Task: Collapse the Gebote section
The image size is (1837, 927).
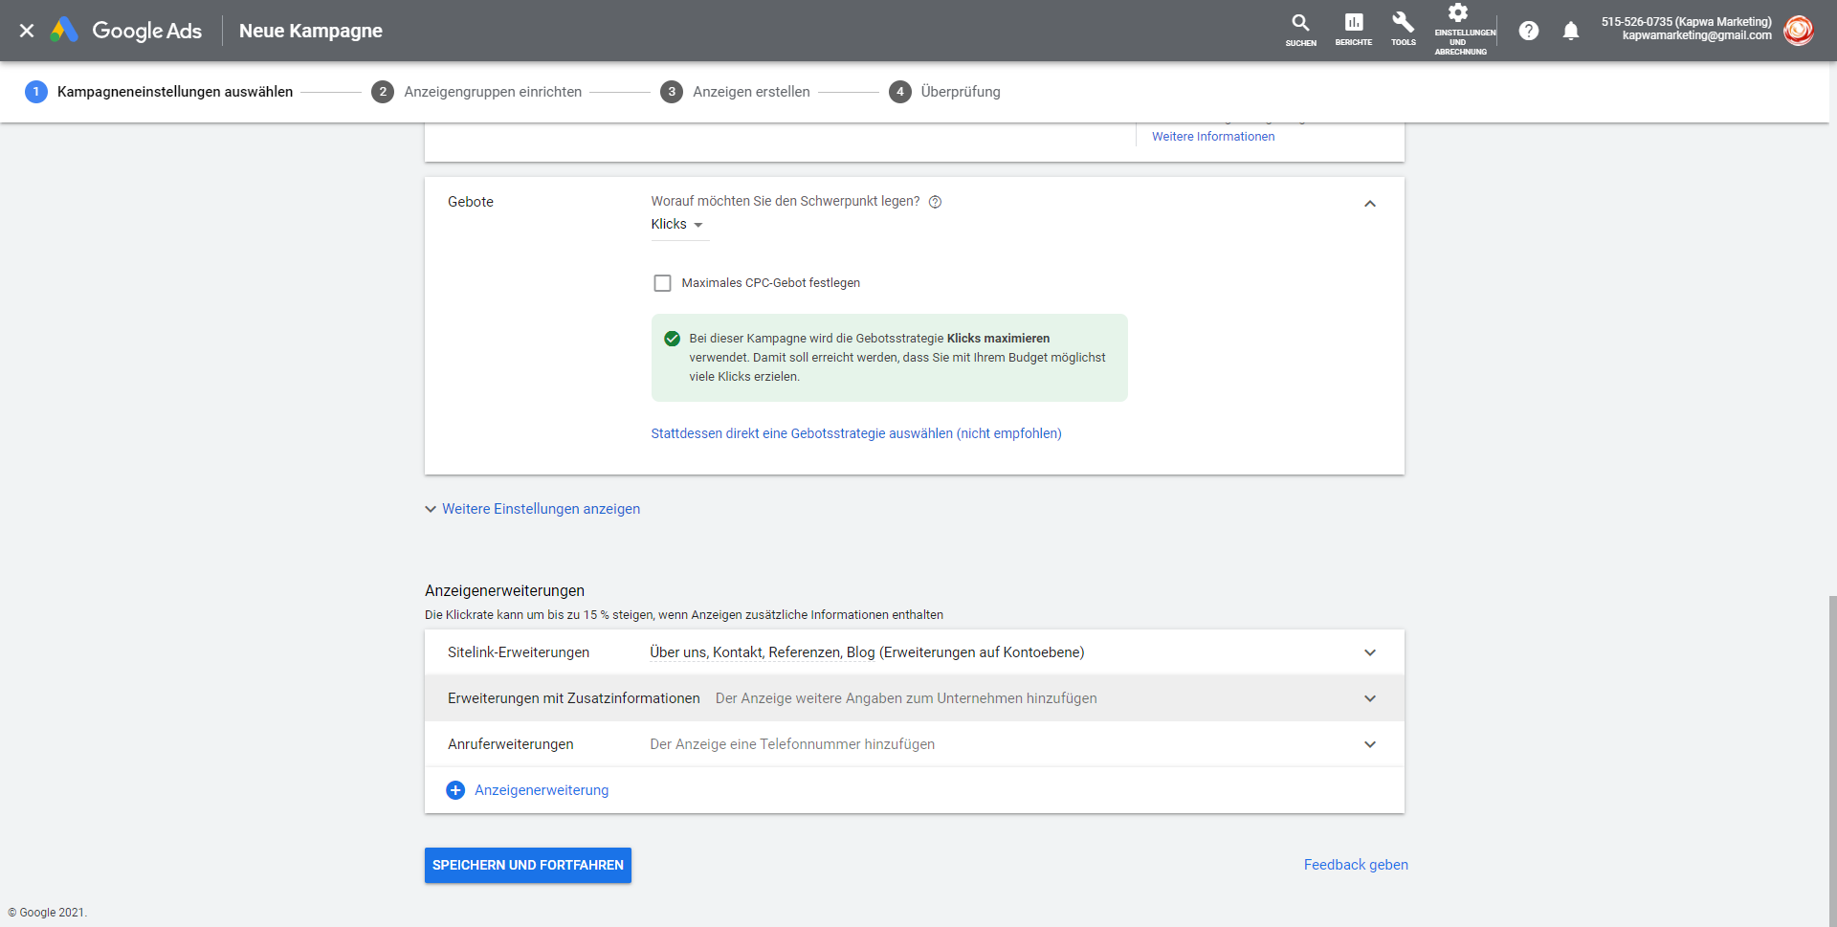Action: pyautogui.click(x=1370, y=204)
